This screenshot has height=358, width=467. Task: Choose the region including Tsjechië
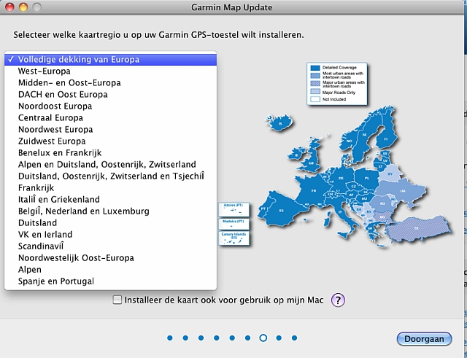pyautogui.click(x=110, y=176)
